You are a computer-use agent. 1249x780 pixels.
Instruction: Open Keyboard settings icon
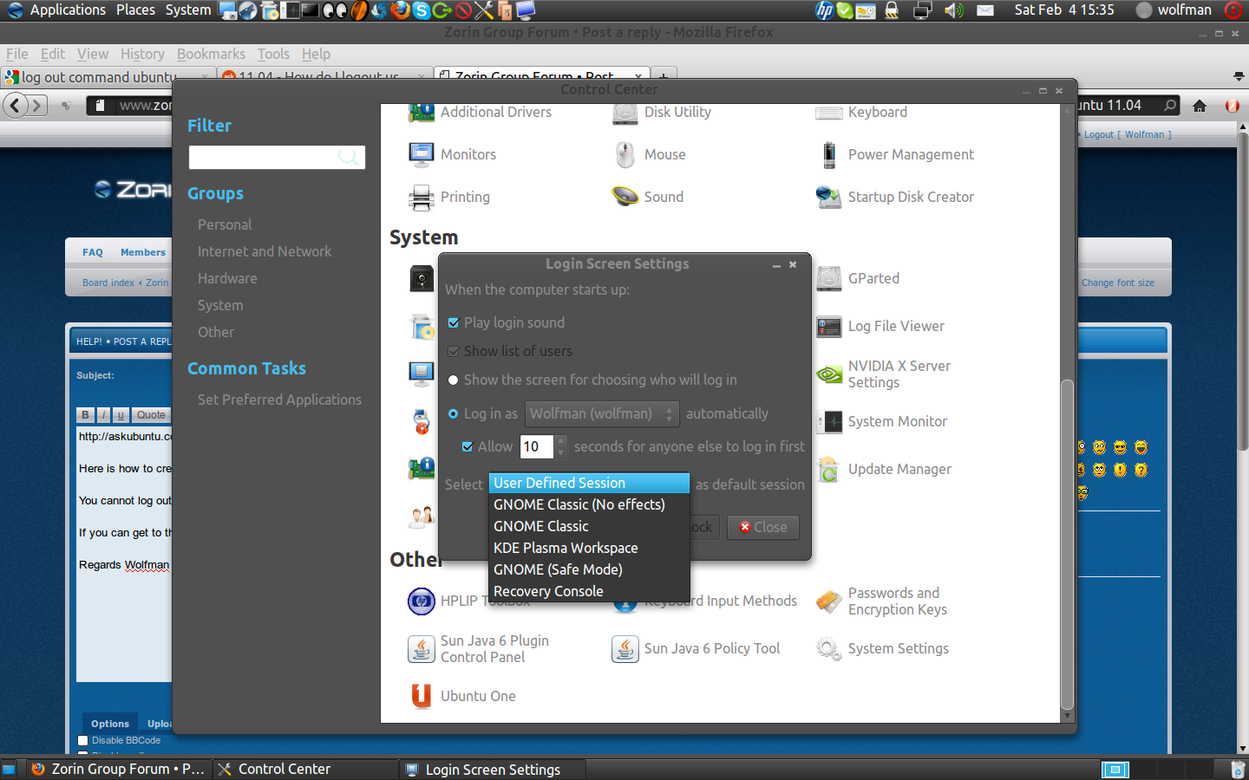(829, 113)
